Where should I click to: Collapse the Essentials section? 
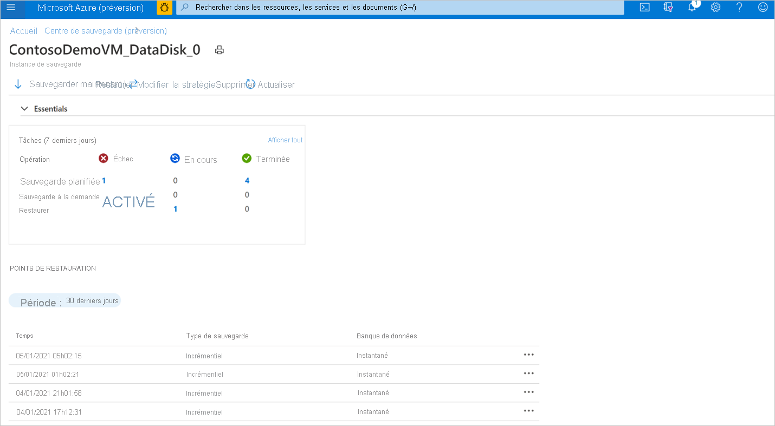click(24, 109)
